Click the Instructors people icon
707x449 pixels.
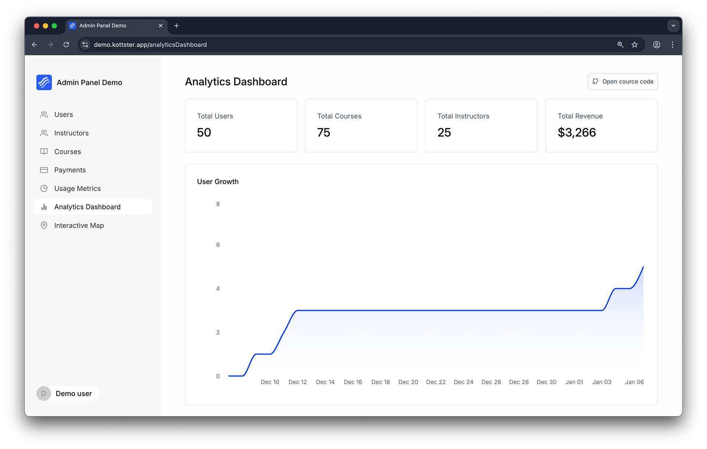tap(44, 133)
